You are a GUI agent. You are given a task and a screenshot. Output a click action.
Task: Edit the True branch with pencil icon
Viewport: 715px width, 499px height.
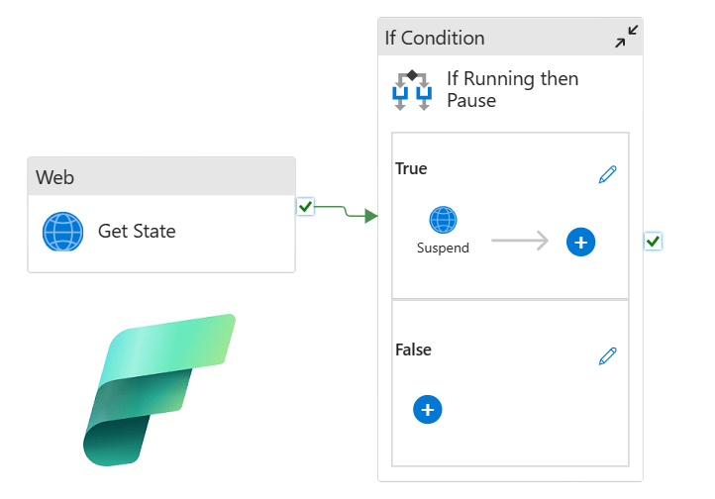[608, 174]
